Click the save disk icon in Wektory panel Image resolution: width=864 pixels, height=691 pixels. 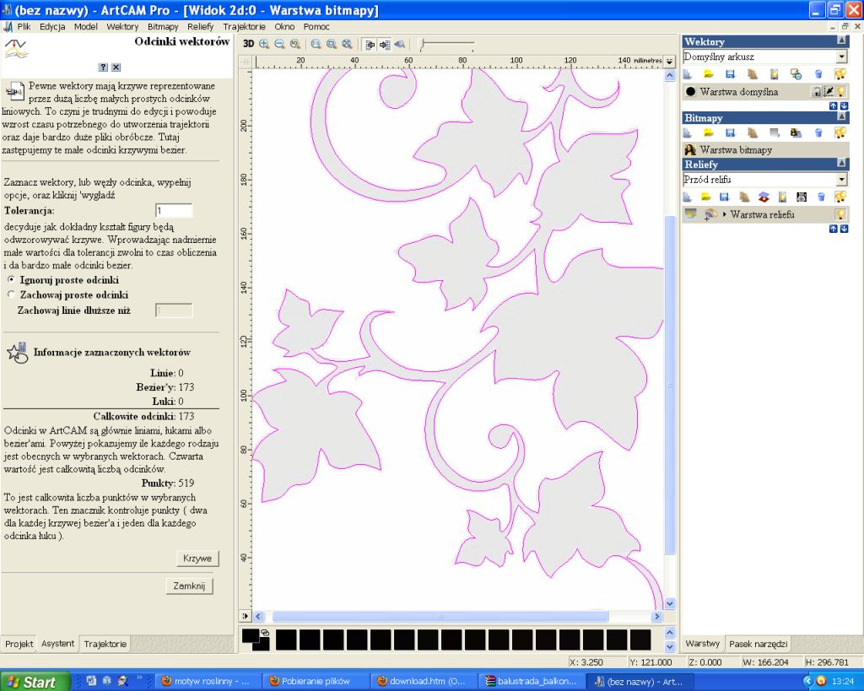click(730, 74)
